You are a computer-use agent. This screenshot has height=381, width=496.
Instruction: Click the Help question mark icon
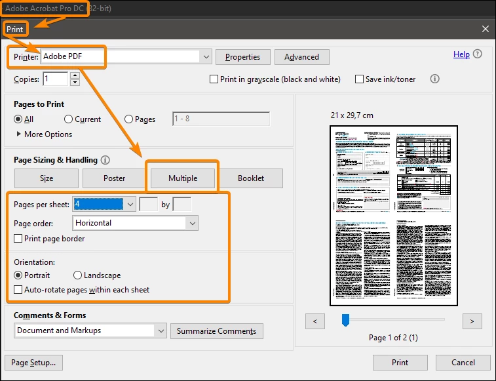click(x=478, y=54)
